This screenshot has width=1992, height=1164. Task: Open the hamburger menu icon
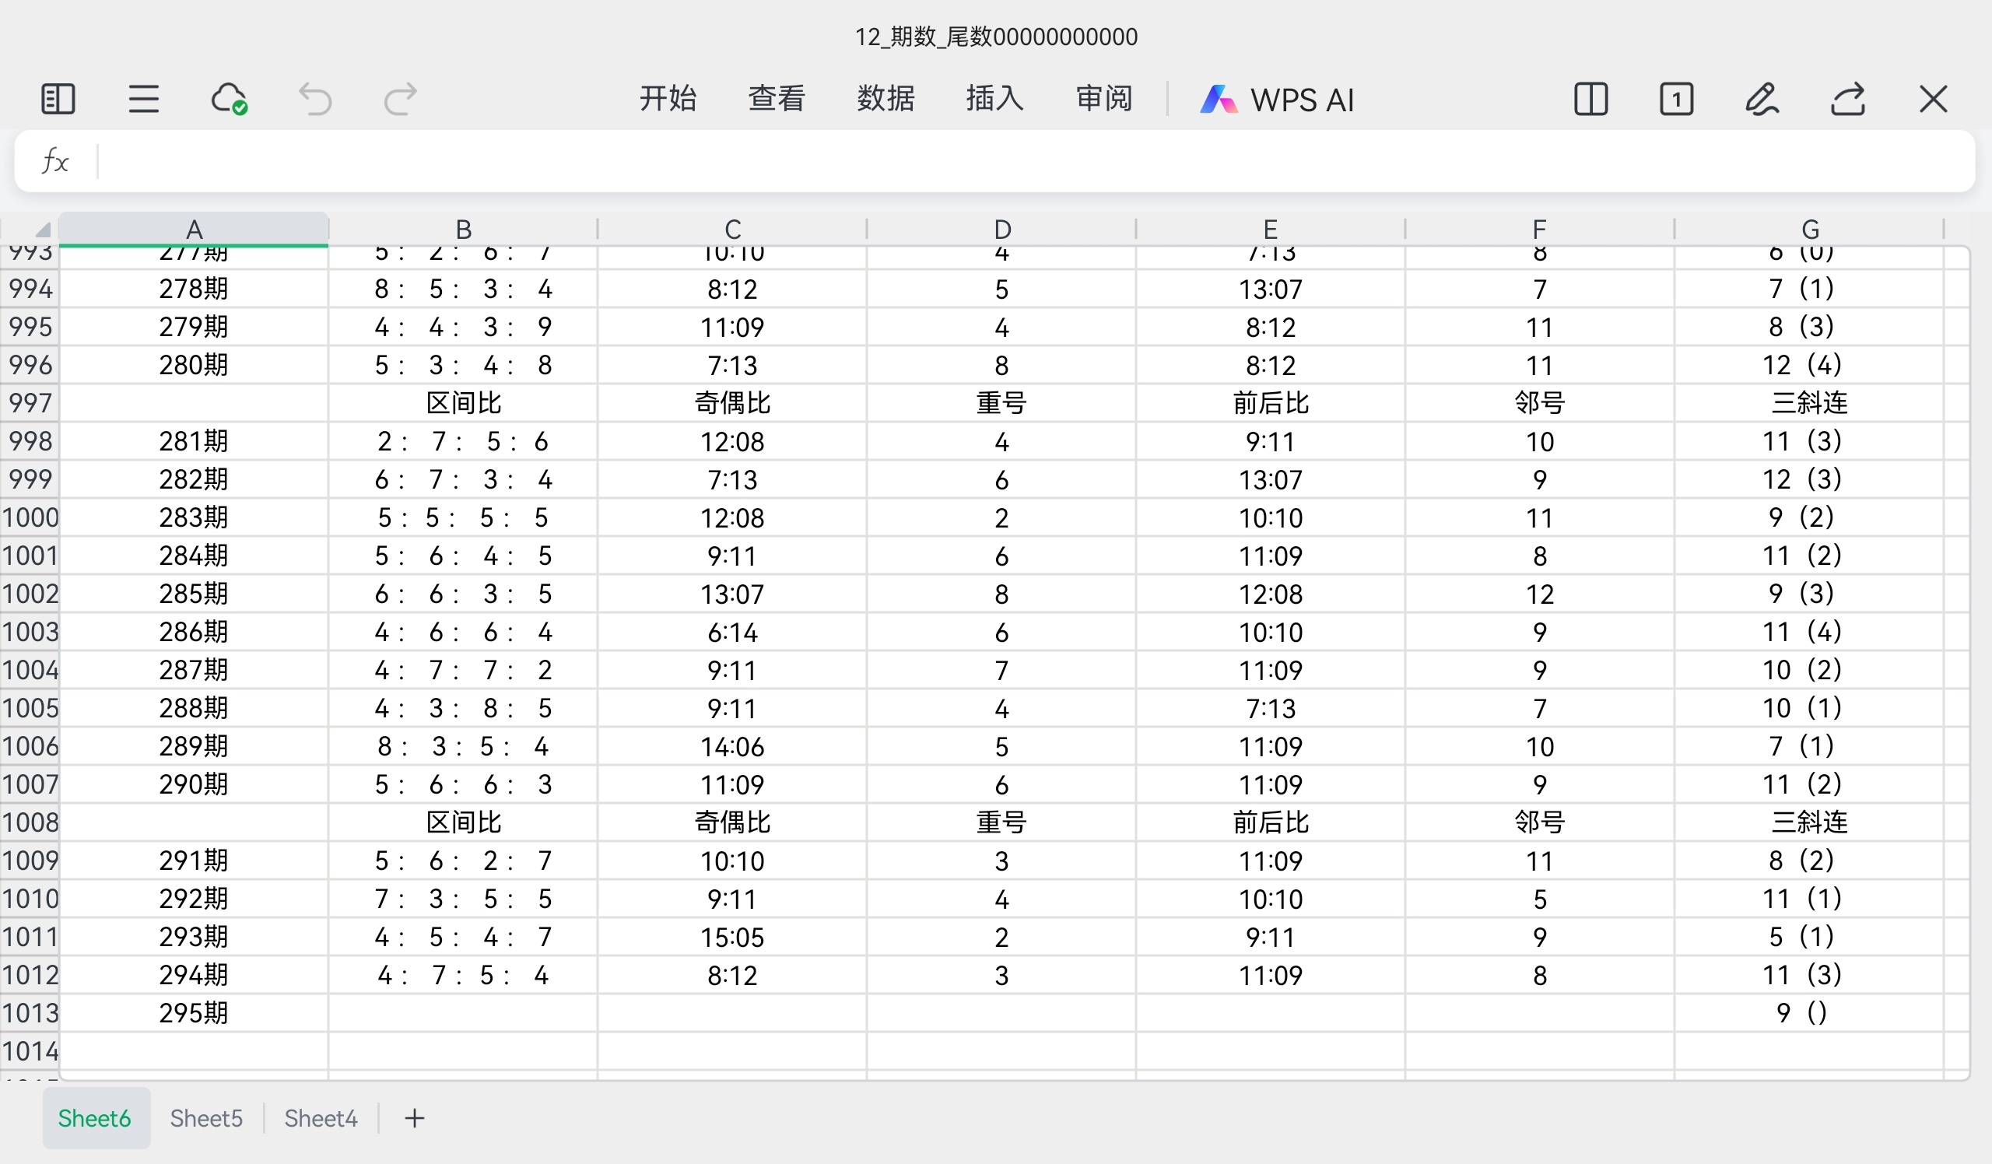[143, 99]
